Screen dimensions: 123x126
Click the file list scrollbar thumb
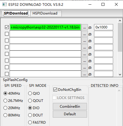coord(120,37)
